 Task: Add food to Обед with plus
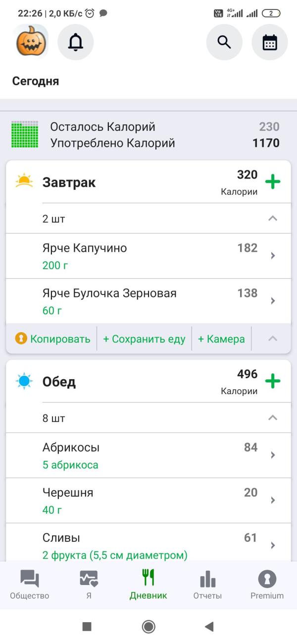pos(273,381)
